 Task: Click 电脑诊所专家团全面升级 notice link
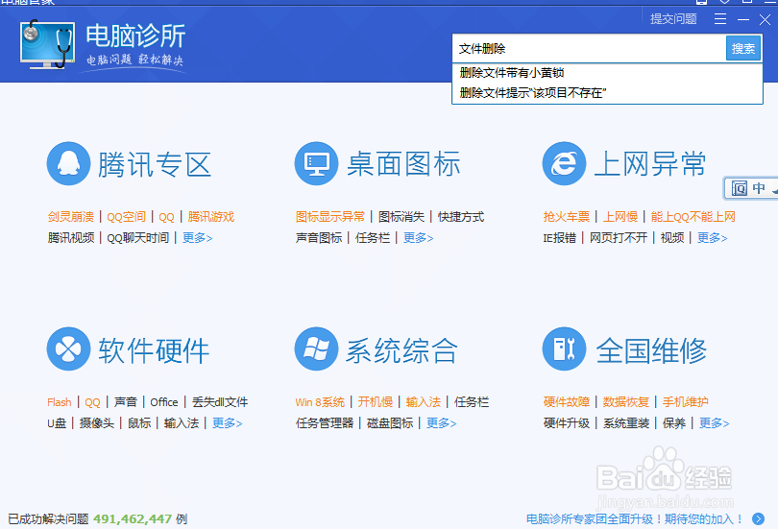coord(635,519)
